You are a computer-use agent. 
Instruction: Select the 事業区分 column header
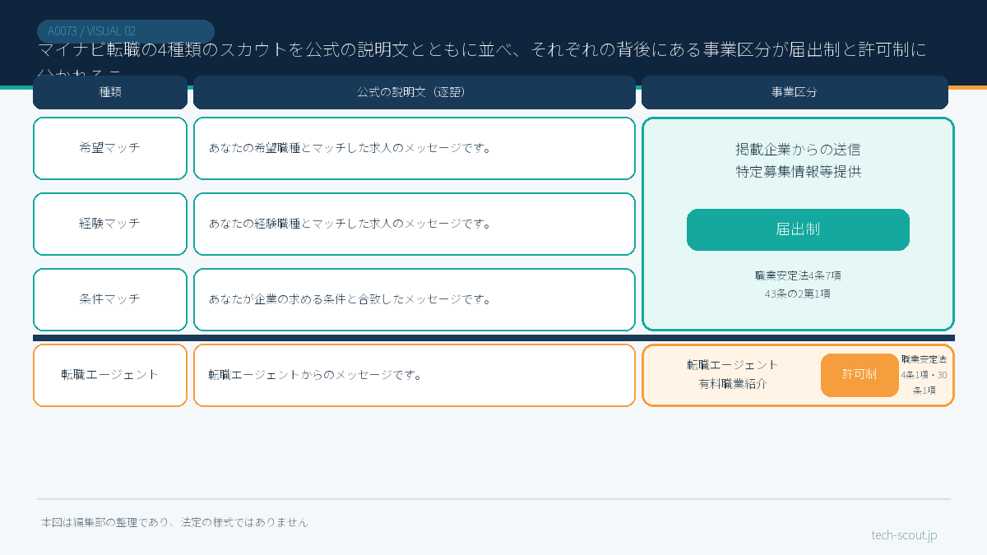click(795, 92)
